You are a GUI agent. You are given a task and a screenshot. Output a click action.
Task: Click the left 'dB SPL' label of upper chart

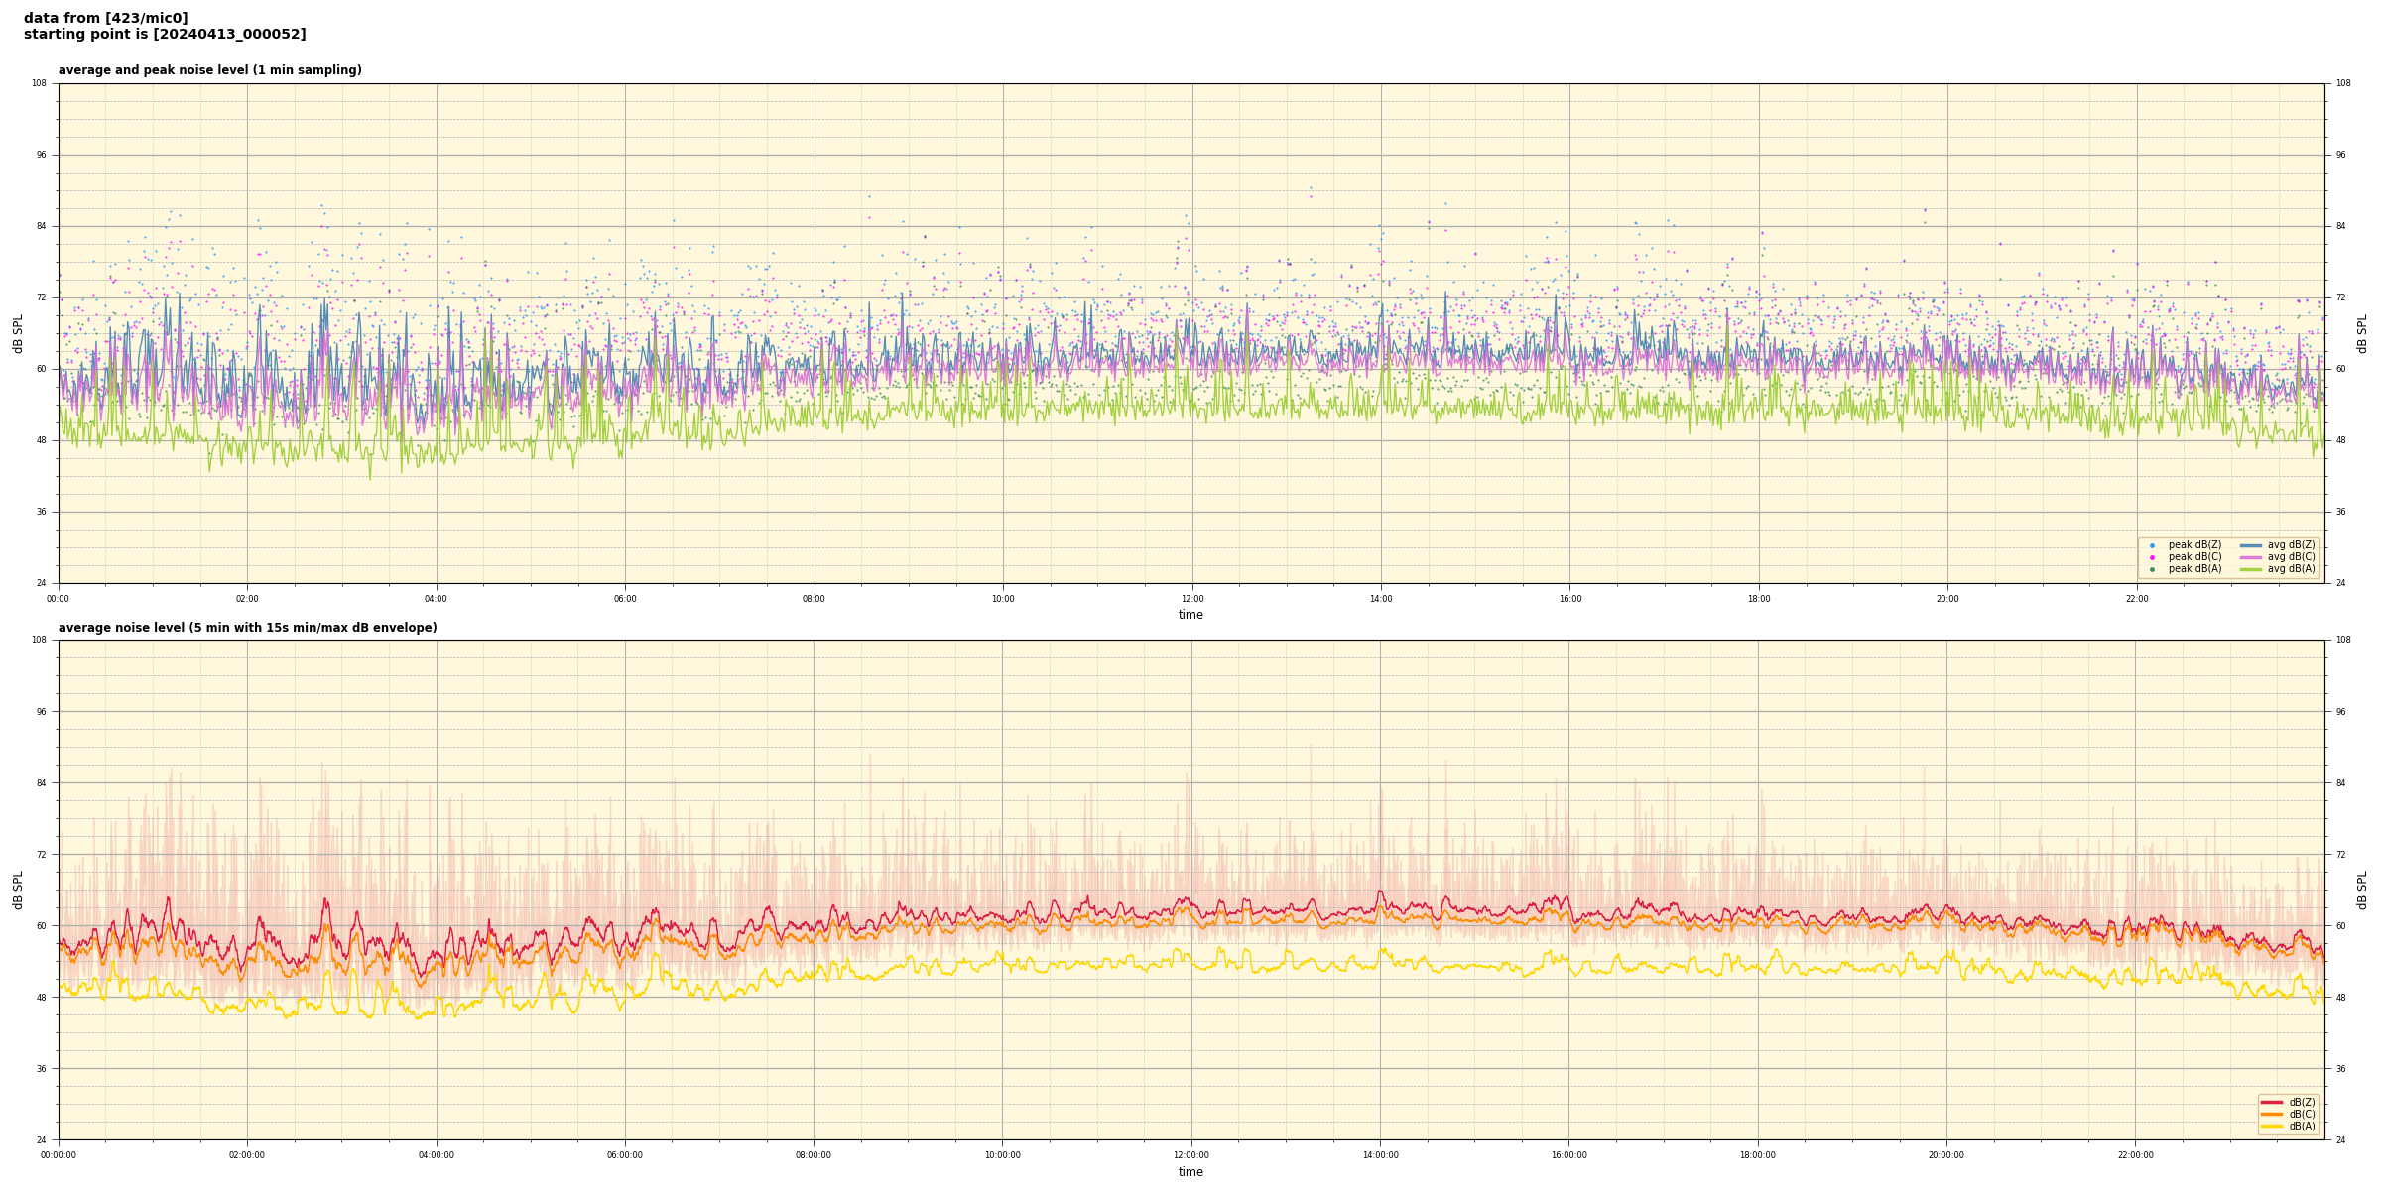point(18,333)
